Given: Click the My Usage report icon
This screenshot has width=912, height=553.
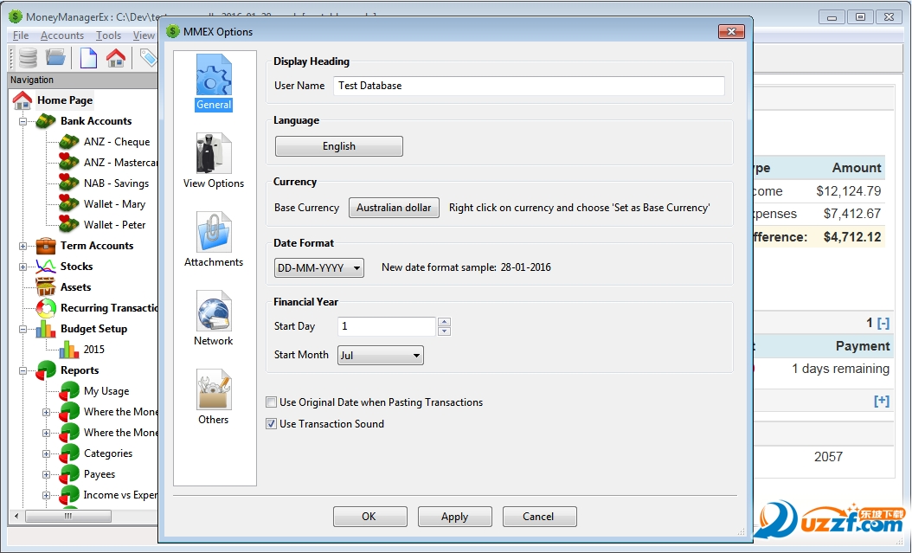Looking at the screenshot, I should coord(69,391).
